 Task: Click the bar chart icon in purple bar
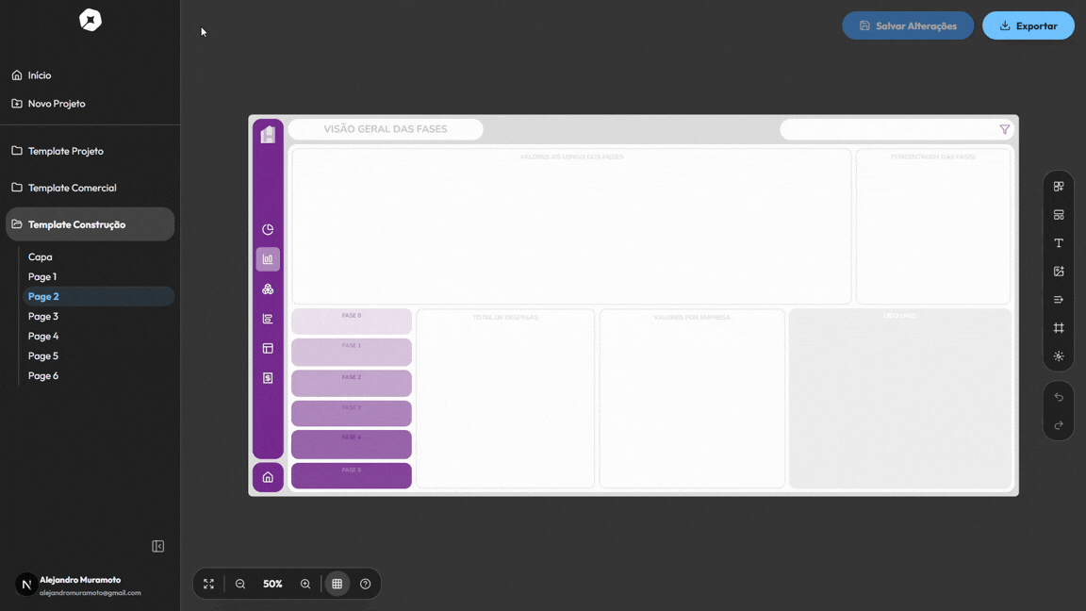coord(268,259)
